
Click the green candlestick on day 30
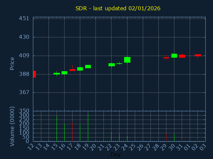174,56
